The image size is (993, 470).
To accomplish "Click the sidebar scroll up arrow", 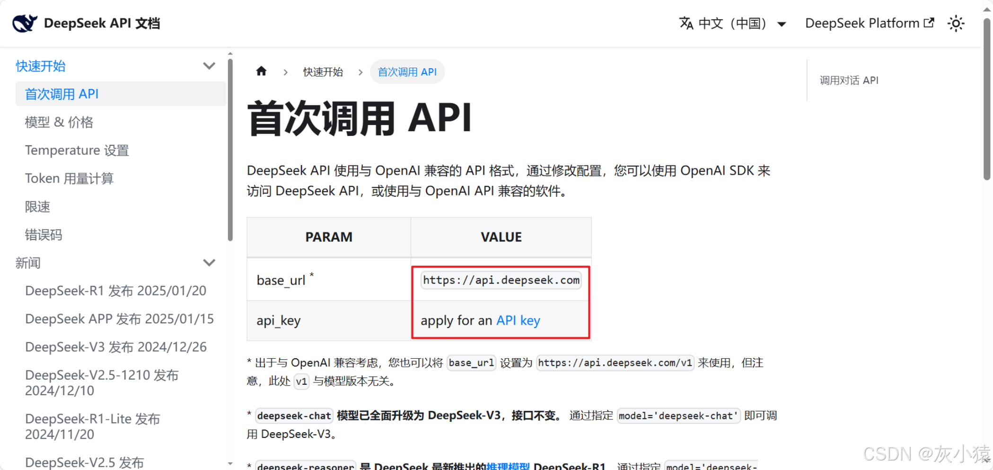I will click(x=230, y=54).
